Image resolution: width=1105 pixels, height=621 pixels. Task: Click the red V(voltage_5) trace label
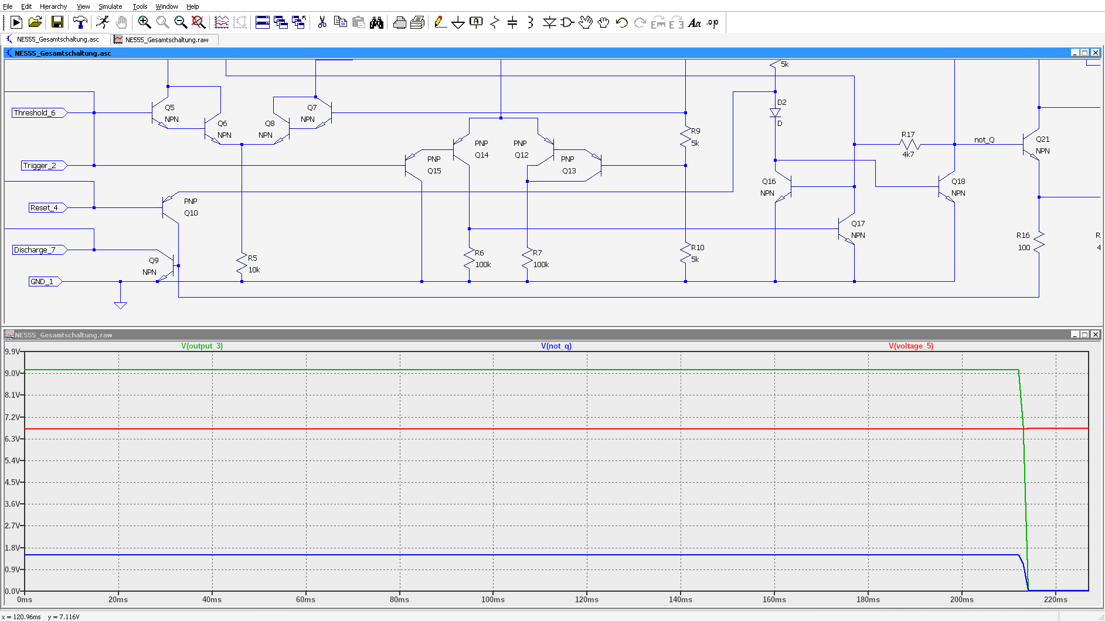(x=910, y=346)
